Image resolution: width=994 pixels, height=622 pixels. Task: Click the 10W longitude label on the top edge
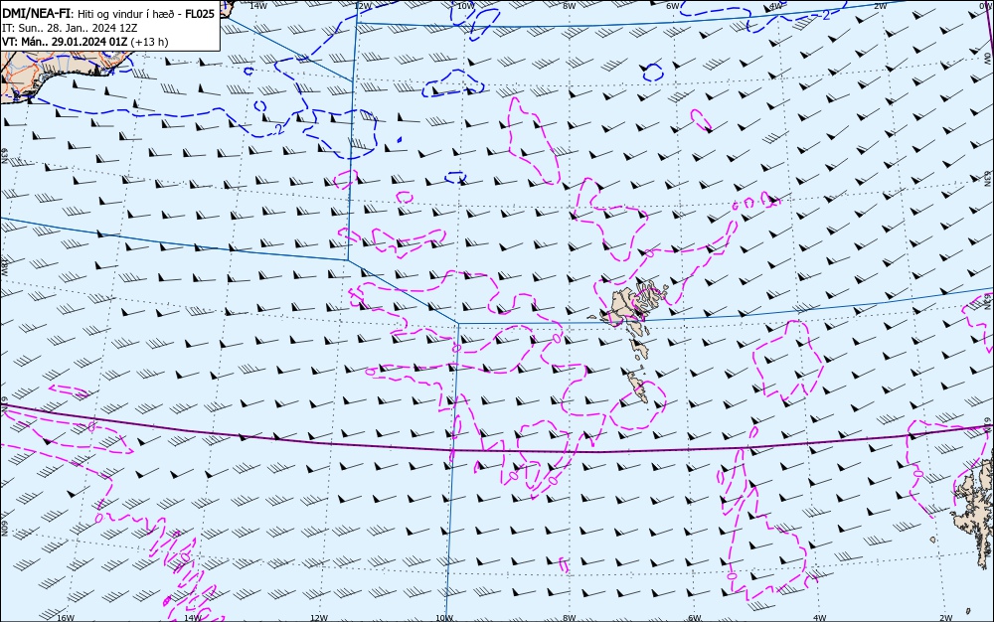click(x=465, y=6)
